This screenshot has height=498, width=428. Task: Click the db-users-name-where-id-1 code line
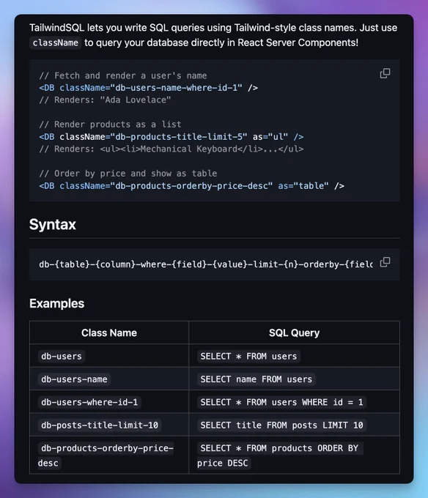(x=148, y=88)
